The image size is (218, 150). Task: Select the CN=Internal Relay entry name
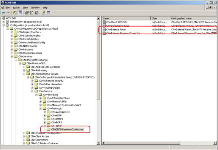tap(116, 29)
